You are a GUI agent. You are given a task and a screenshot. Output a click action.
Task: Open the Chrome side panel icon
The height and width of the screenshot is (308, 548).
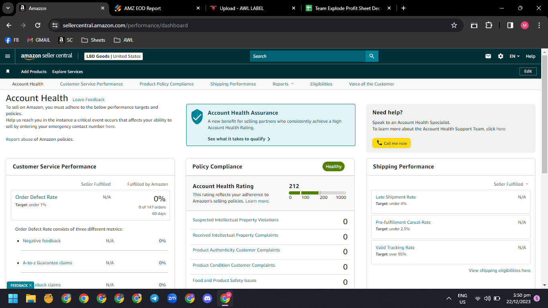510,25
